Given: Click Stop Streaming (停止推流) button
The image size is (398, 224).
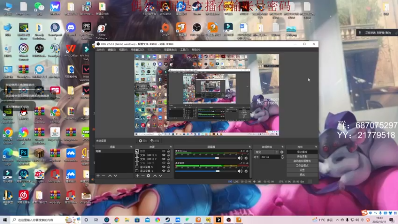Looking at the screenshot, I should 302,152.
